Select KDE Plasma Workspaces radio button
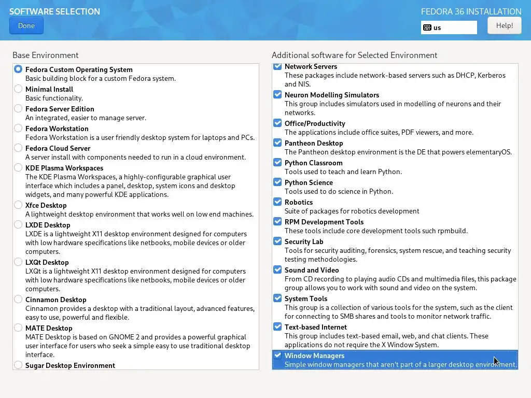 tap(18, 167)
